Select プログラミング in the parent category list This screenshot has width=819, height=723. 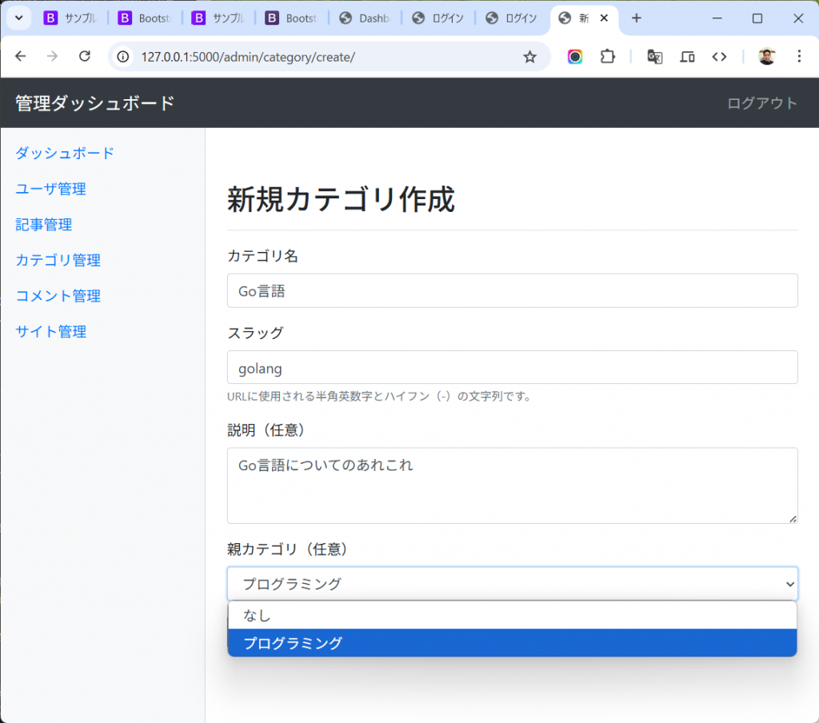tap(513, 642)
